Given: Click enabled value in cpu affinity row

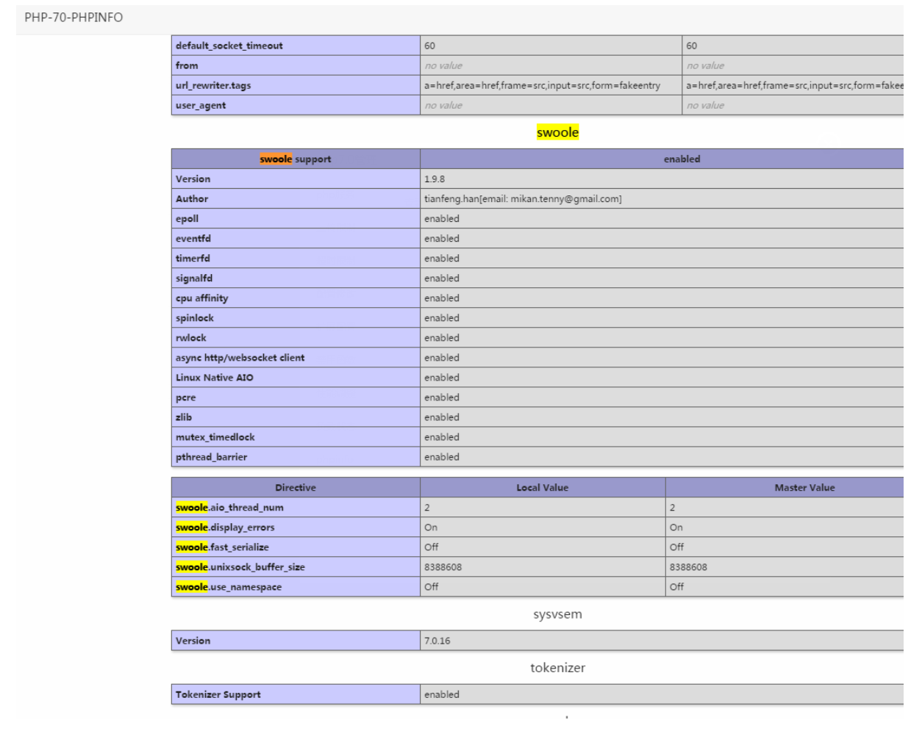Looking at the screenshot, I should click(x=442, y=298).
